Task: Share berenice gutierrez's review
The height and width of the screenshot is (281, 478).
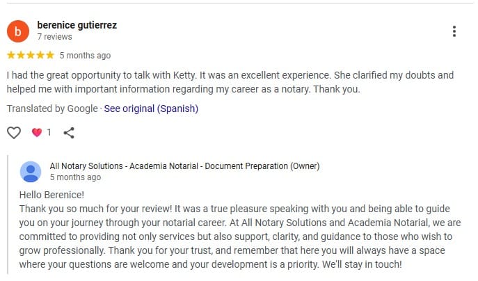Action: (68, 132)
